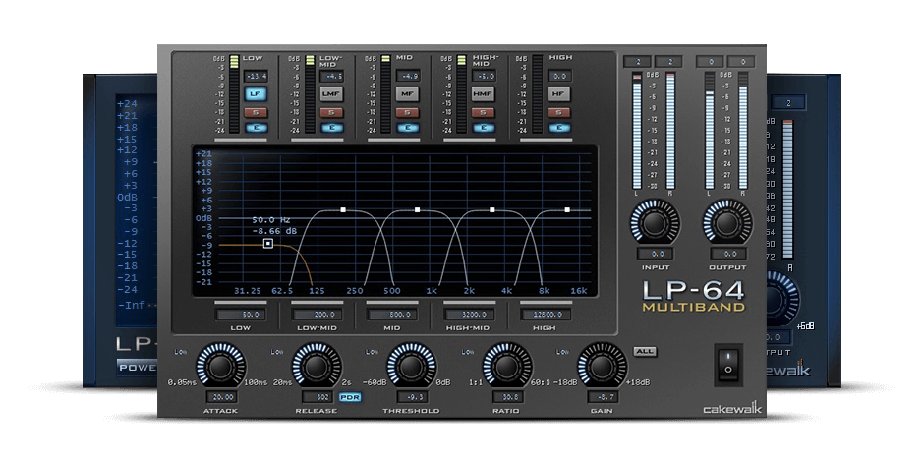This screenshot has height=462, width=924.
Task: Click the MID band node on the graph
Action: (417, 209)
